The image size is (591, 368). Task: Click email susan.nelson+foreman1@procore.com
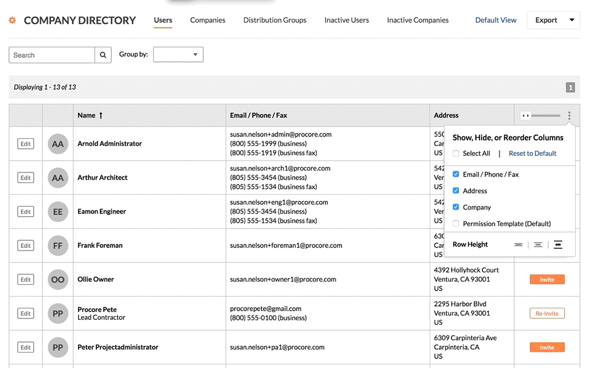point(286,245)
